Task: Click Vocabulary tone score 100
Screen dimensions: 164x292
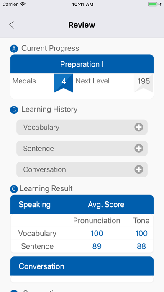Action: [x=141, y=233]
